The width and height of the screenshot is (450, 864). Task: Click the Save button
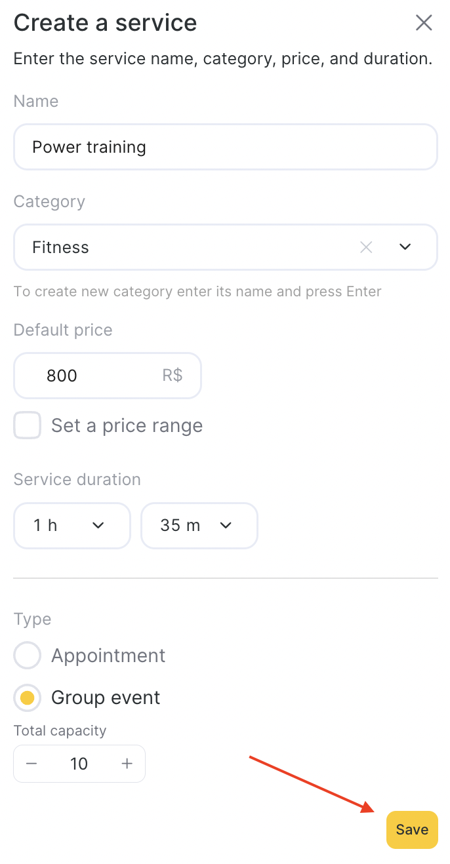(x=411, y=830)
